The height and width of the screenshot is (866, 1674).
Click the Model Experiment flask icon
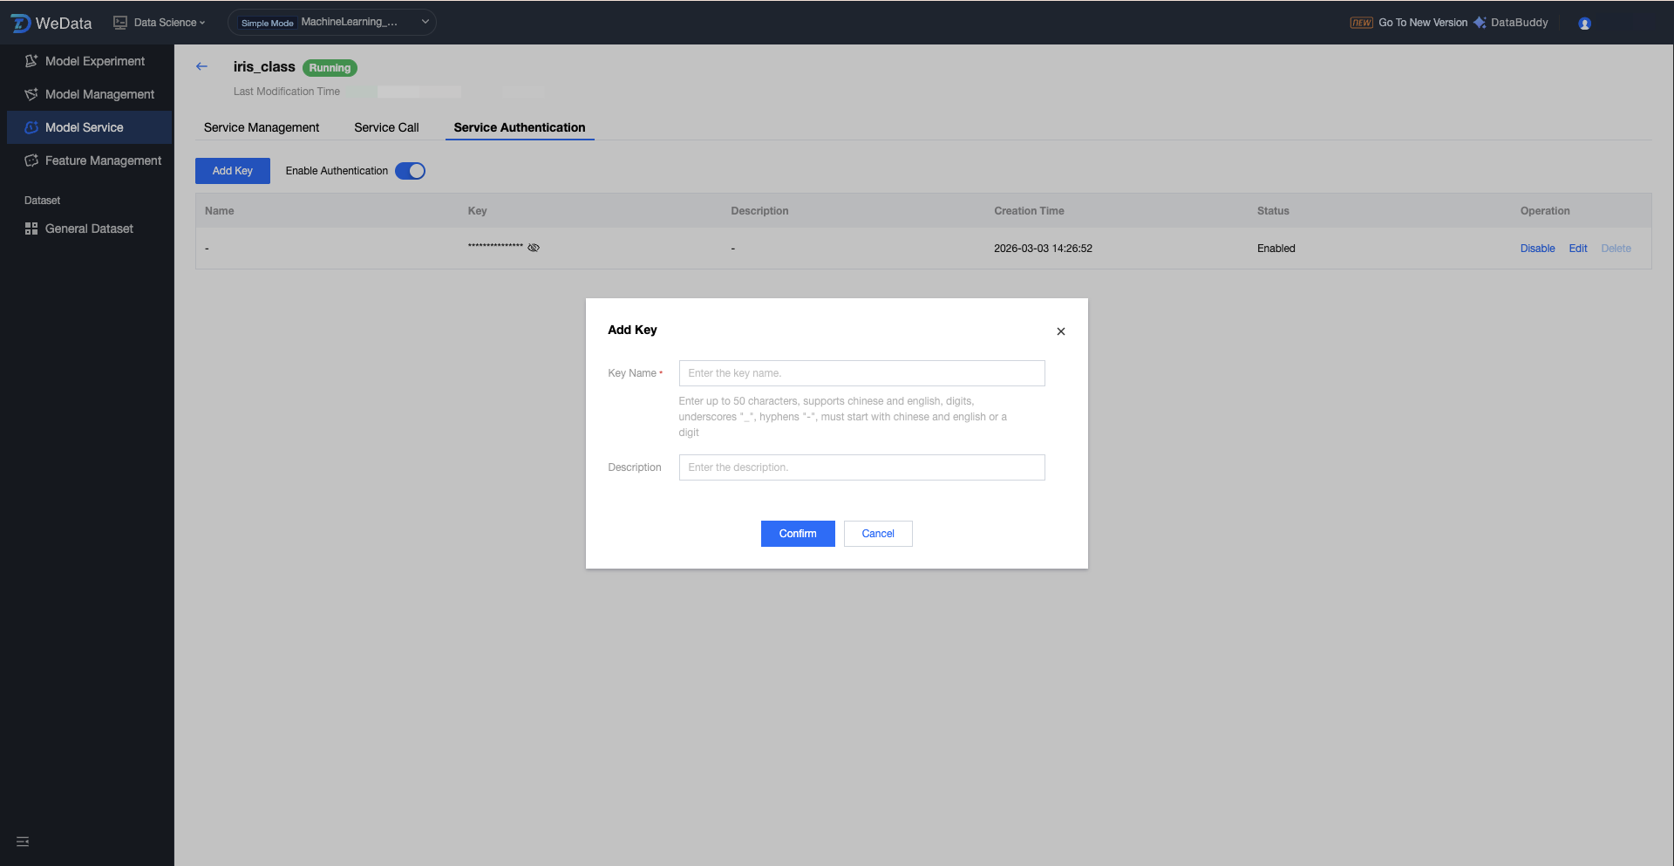click(x=31, y=61)
